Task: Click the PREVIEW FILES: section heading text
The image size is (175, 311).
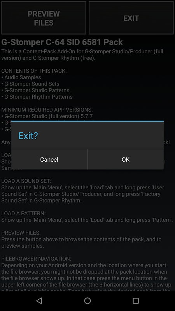Action: pos(21,232)
